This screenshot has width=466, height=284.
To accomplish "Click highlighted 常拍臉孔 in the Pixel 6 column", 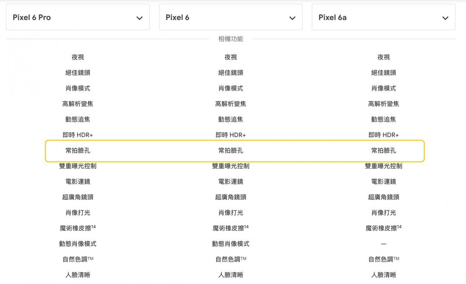I will point(230,151).
